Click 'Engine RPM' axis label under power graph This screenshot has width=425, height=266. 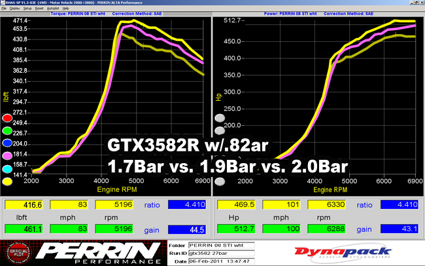pos(330,189)
